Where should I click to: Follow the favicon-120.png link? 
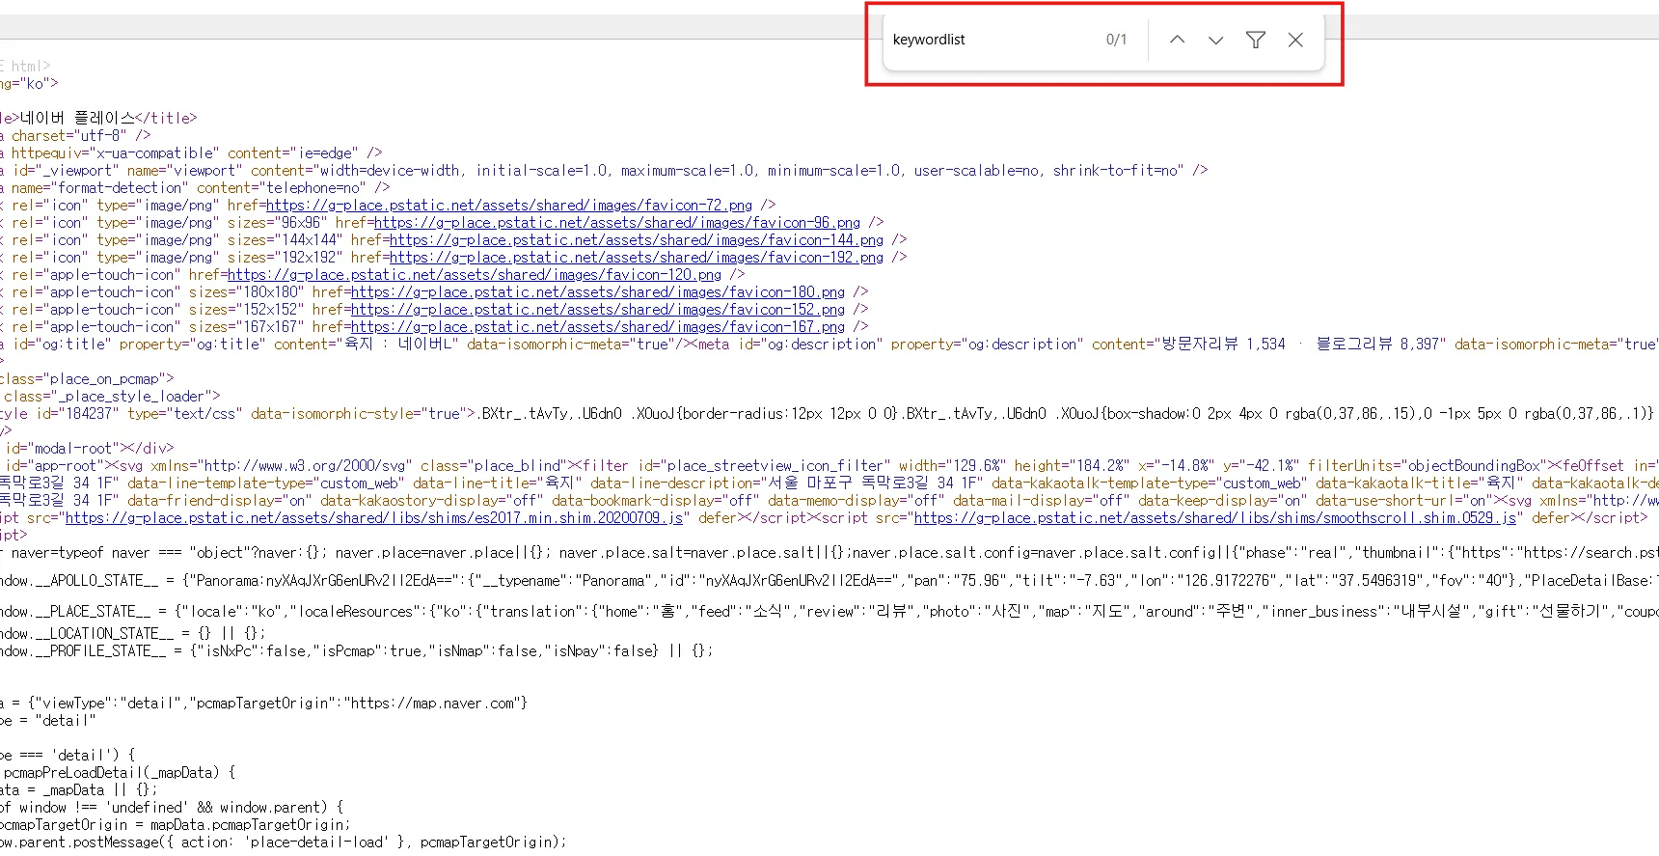pyautogui.click(x=475, y=275)
